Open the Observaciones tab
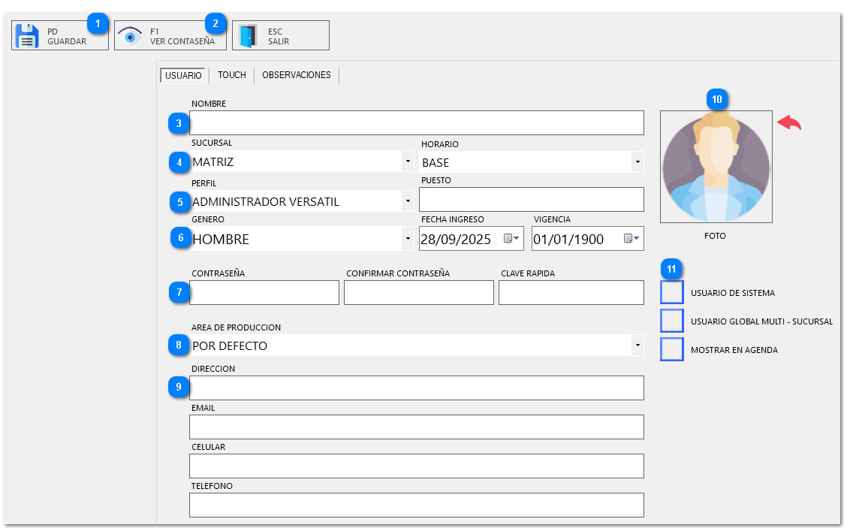This screenshot has width=853, height=531. [296, 75]
